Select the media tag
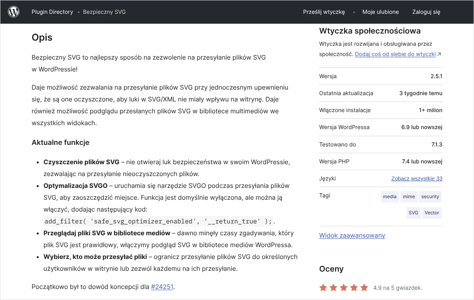This screenshot has height=300, width=474. pos(390,197)
